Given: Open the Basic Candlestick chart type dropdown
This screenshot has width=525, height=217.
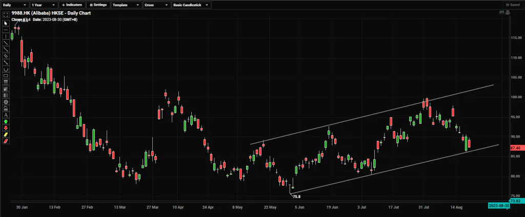Looking at the screenshot, I should (x=191, y=5).
